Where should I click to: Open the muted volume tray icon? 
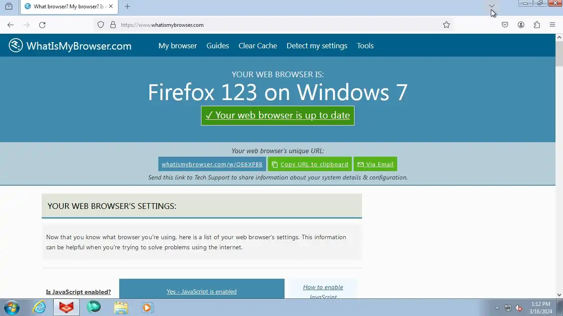519,308
